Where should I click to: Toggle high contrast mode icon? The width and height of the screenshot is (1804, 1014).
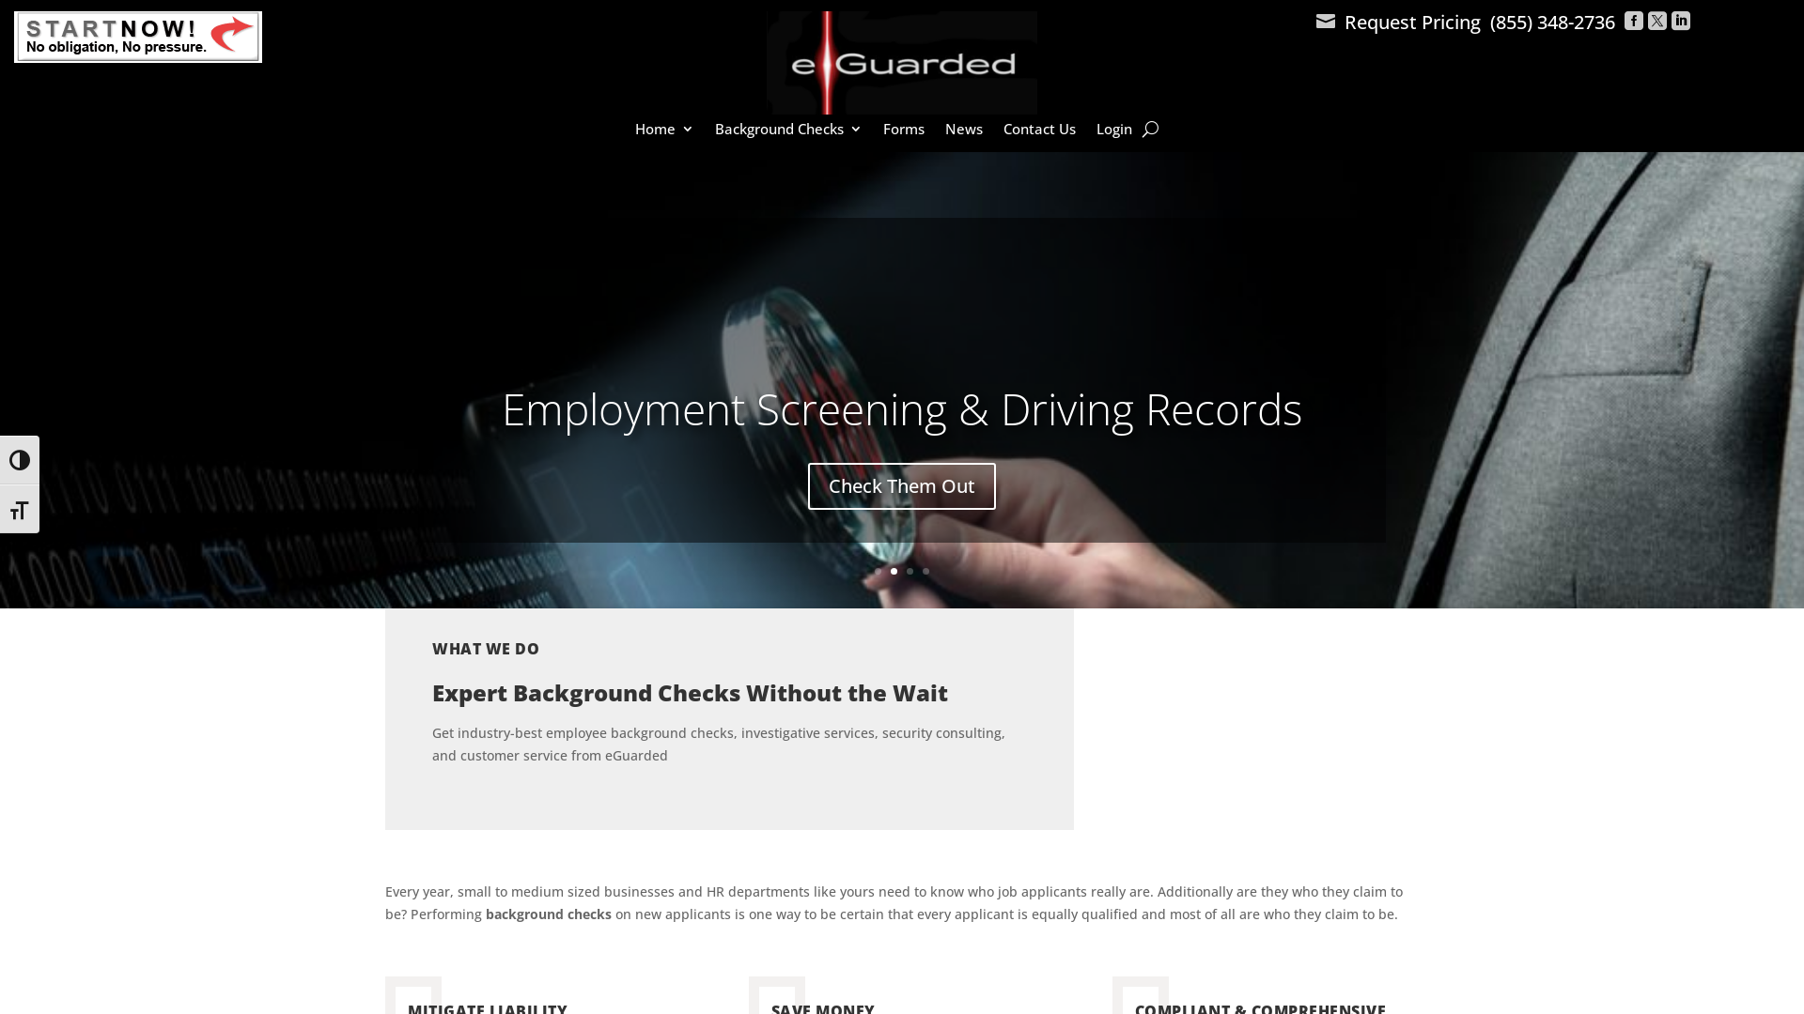pos(19,459)
